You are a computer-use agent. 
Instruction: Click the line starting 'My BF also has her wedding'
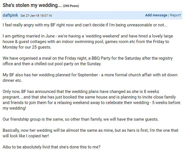90,75
